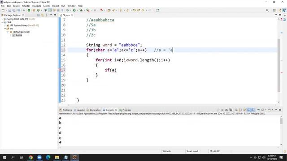Open the Edit menu
287x161 pixels.
9,6
